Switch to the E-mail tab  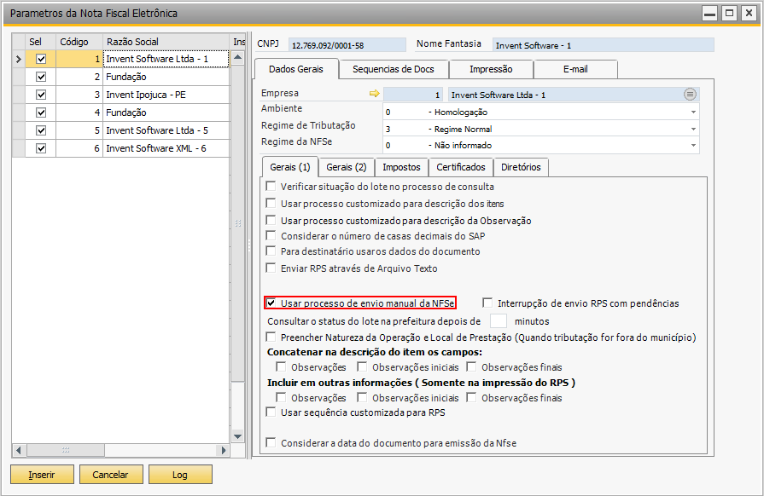click(575, 69)
